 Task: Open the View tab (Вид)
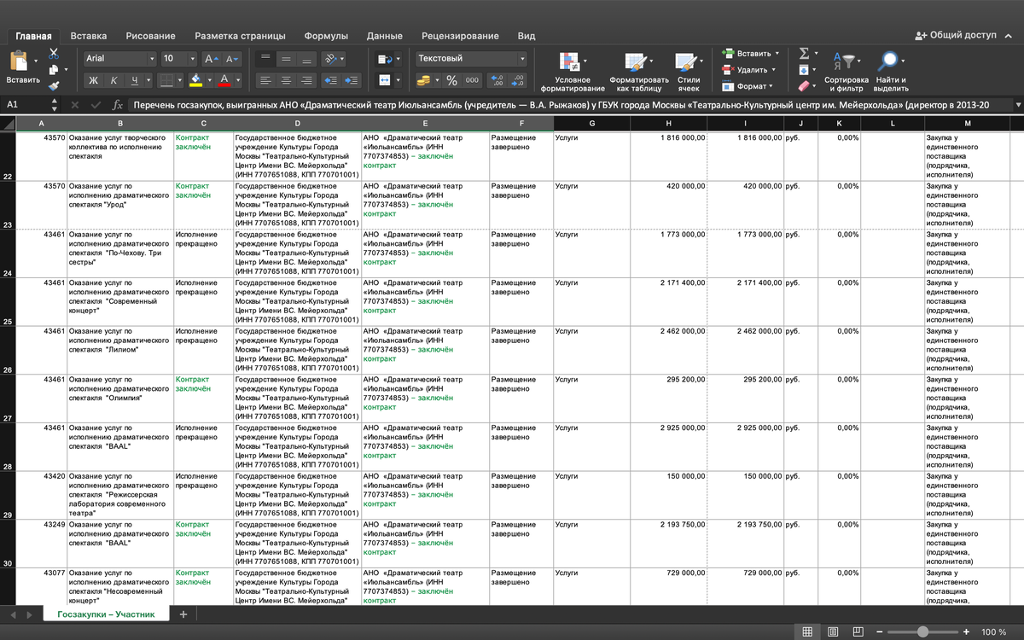(x=527, y=36)
